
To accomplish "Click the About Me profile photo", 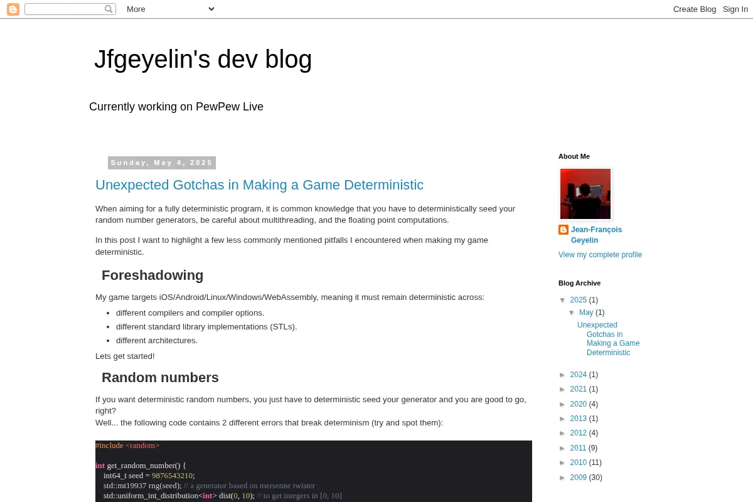I will point(585,194).
